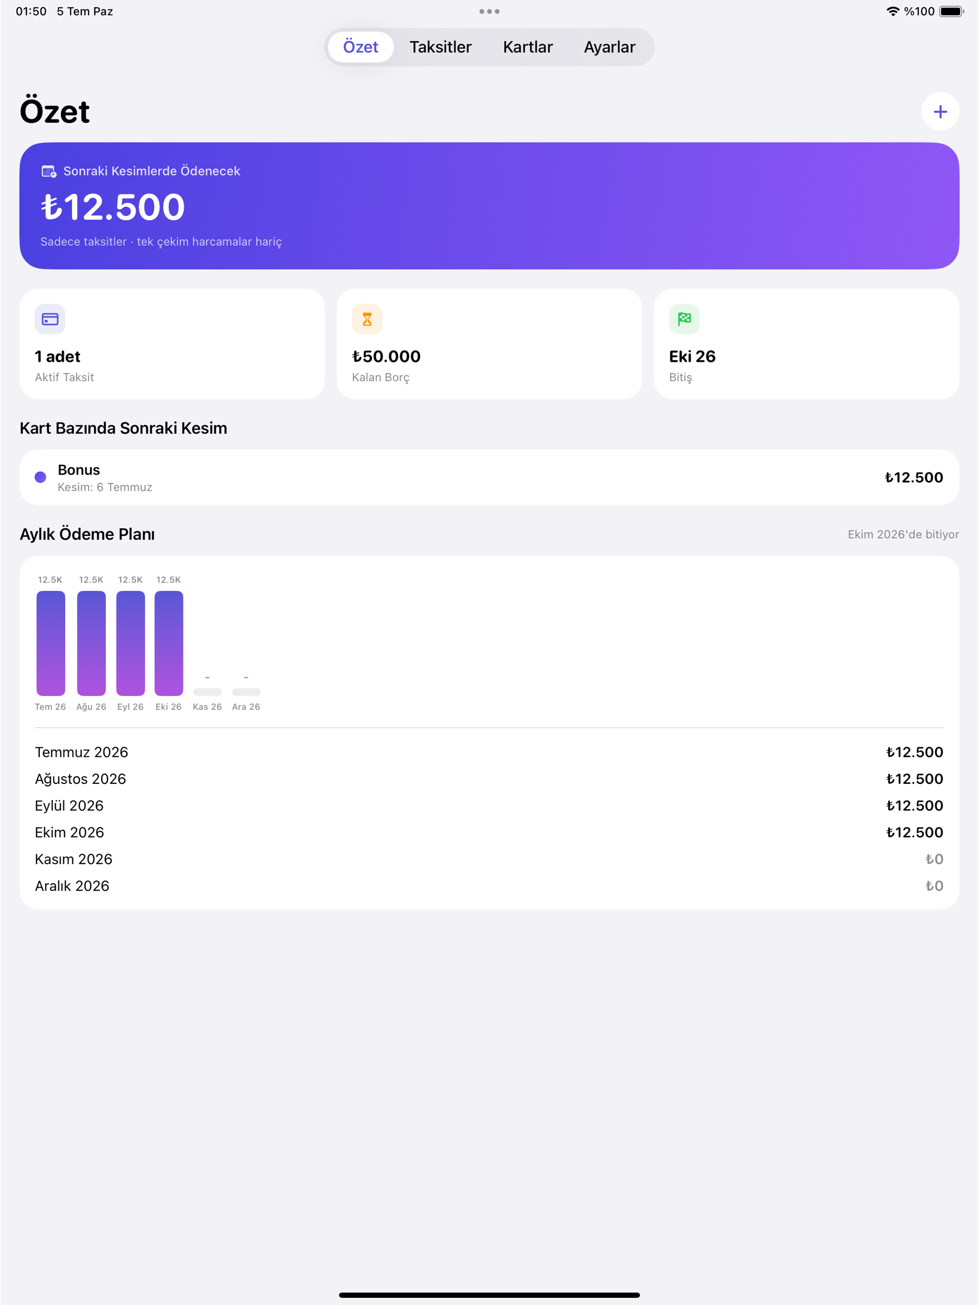The image size is (979, 1305).
Task: Tap the empty Kas 26 bar placeholder
Action: pos(207,692)
